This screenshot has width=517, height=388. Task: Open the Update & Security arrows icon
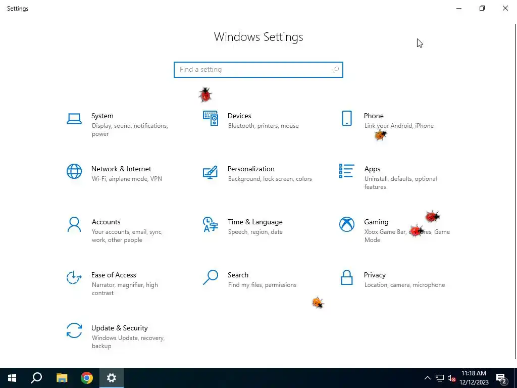[x=74, y=330]
